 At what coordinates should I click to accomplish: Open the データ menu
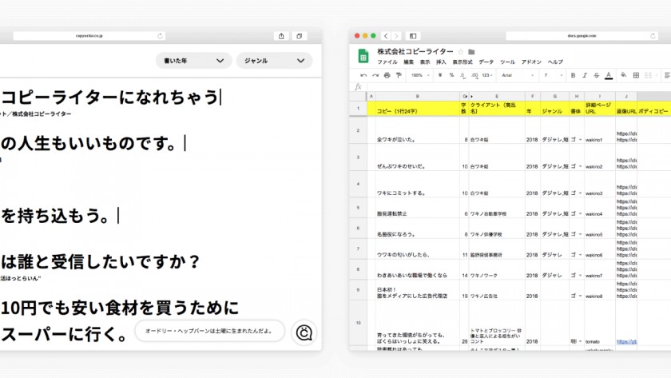[x=486, y=62]
